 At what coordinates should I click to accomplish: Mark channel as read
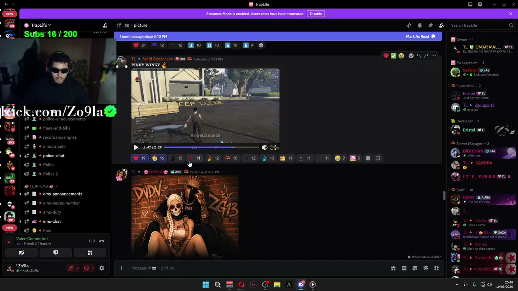click(421, 36)
